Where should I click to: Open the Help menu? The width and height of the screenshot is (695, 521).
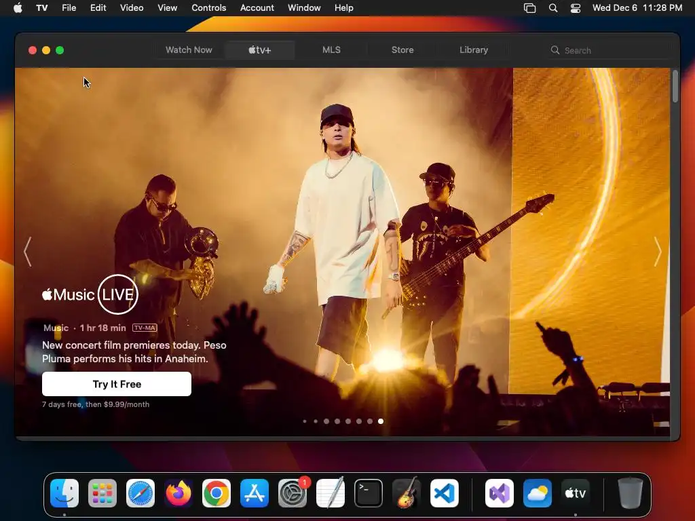pos(343,7)
